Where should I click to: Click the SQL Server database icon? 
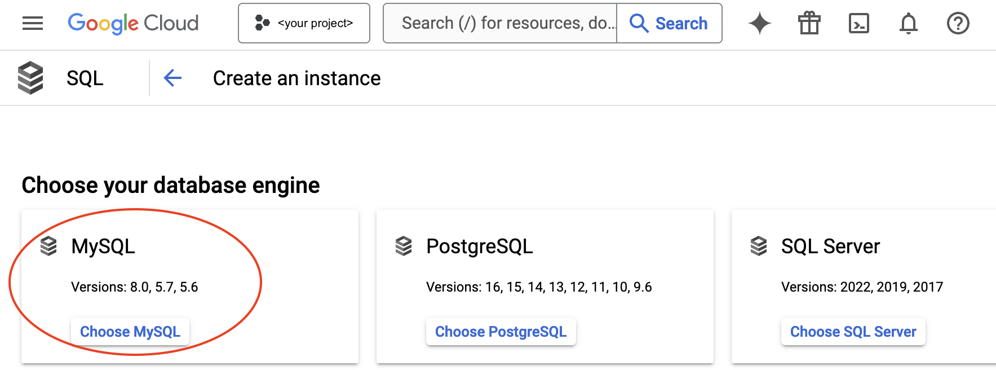point(759,246)
